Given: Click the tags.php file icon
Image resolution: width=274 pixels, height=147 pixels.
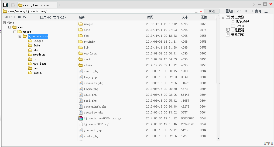Looking at the screenshot, I should click(81, 77).
